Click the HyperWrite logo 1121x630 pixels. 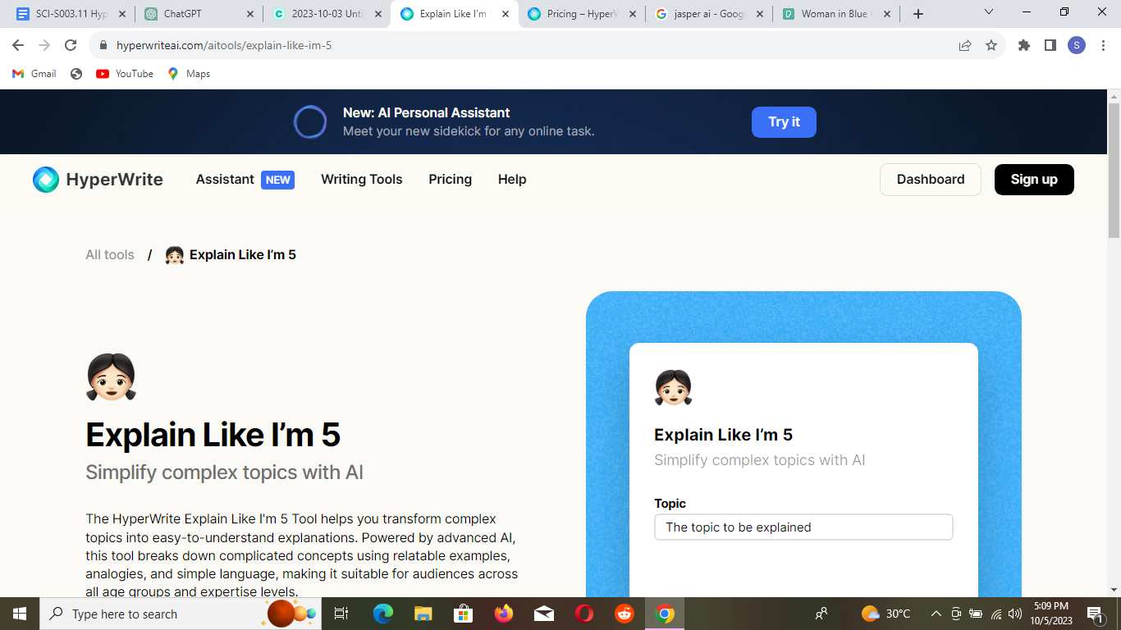[98, 179]
